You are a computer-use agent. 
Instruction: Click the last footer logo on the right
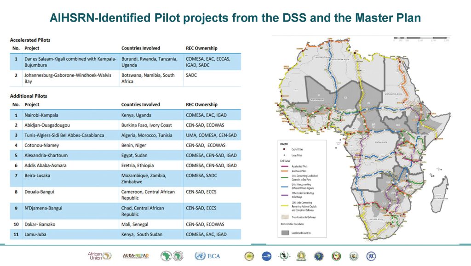click(x=371, y=256)
